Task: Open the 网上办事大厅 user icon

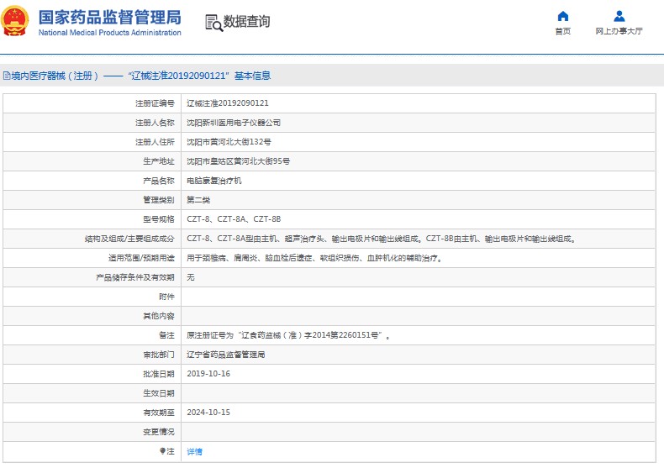Action: 619,16
